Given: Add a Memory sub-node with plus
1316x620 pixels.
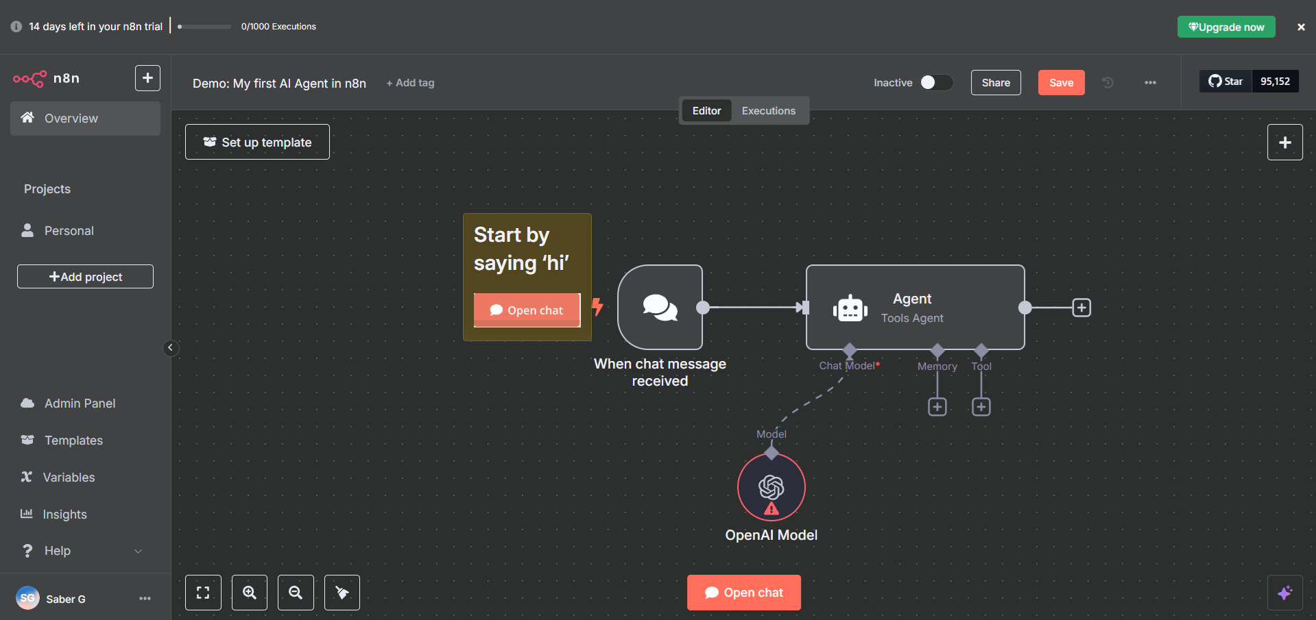Looking at the screenshot, I should coord(937,407).
